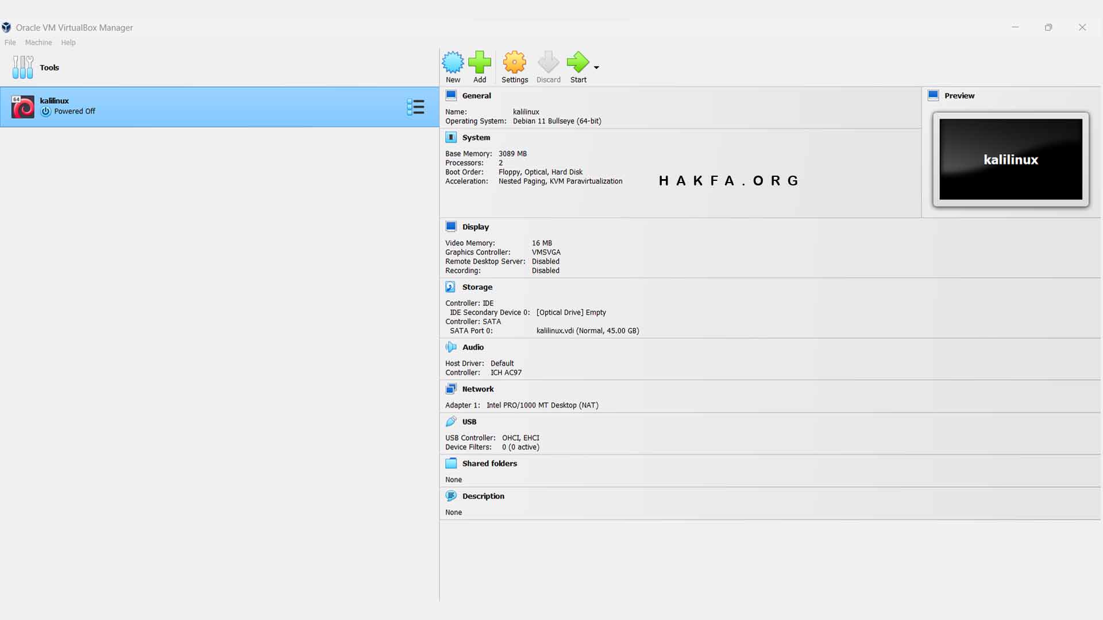Click the Description section speech bubble icon
The width and height of the screenshot is (1103, 620).
(451, 496)
